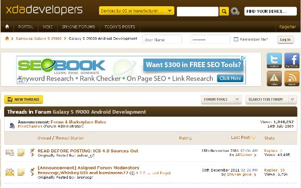Open the RSS news feed icon
Screen dimensions: 301x188
tap(292, 79)
